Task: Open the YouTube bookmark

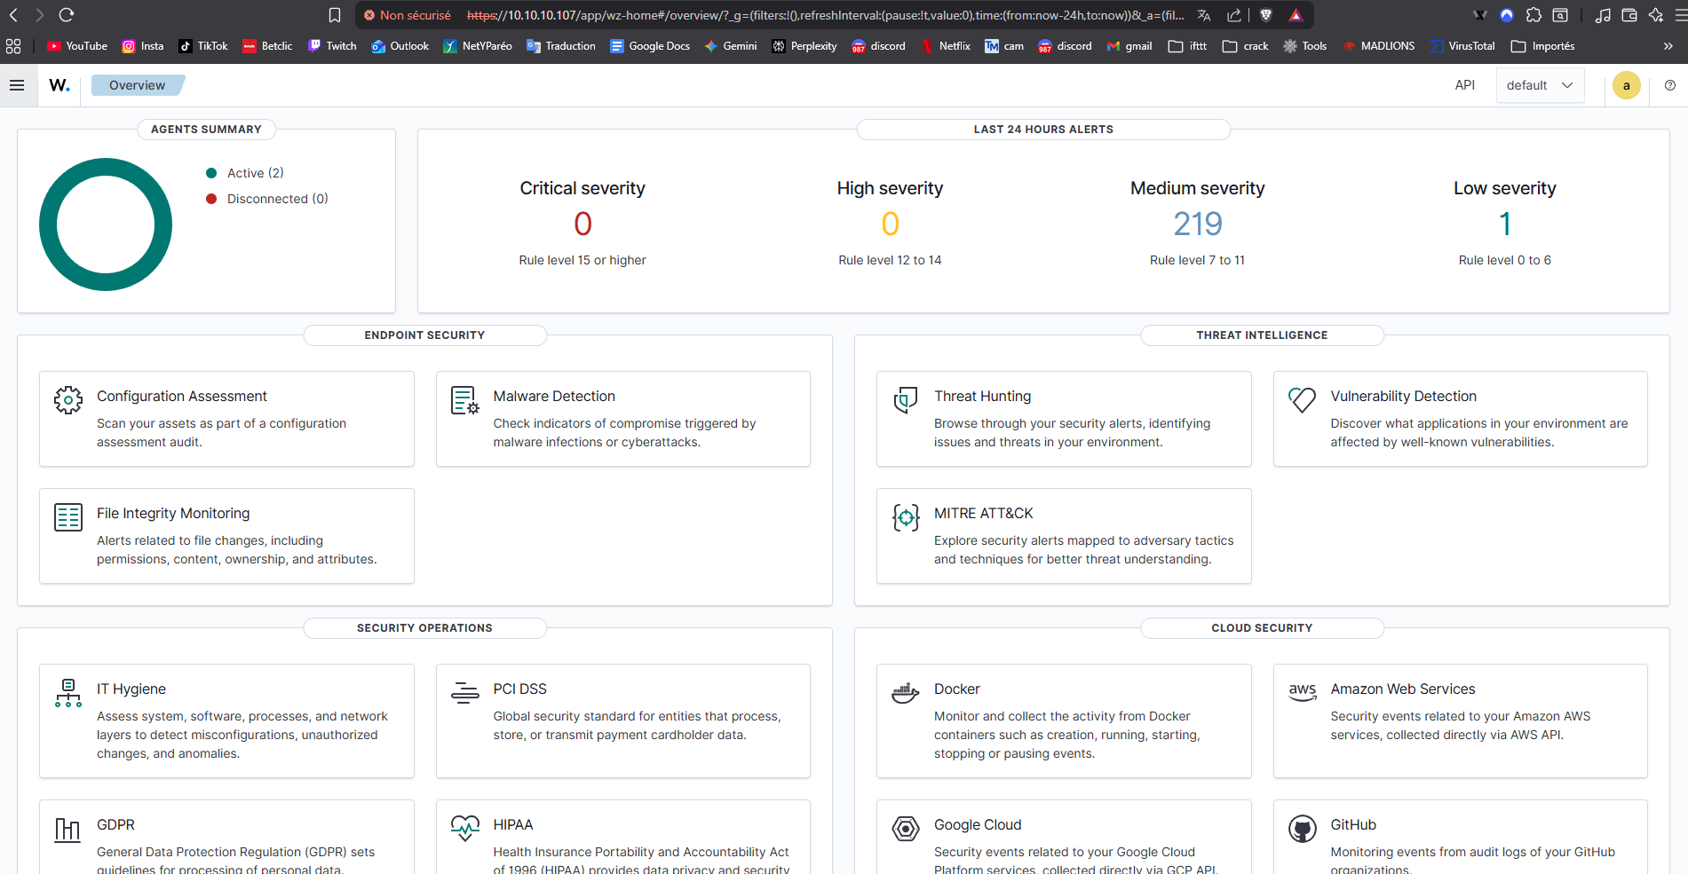Action: click(77, 46)
